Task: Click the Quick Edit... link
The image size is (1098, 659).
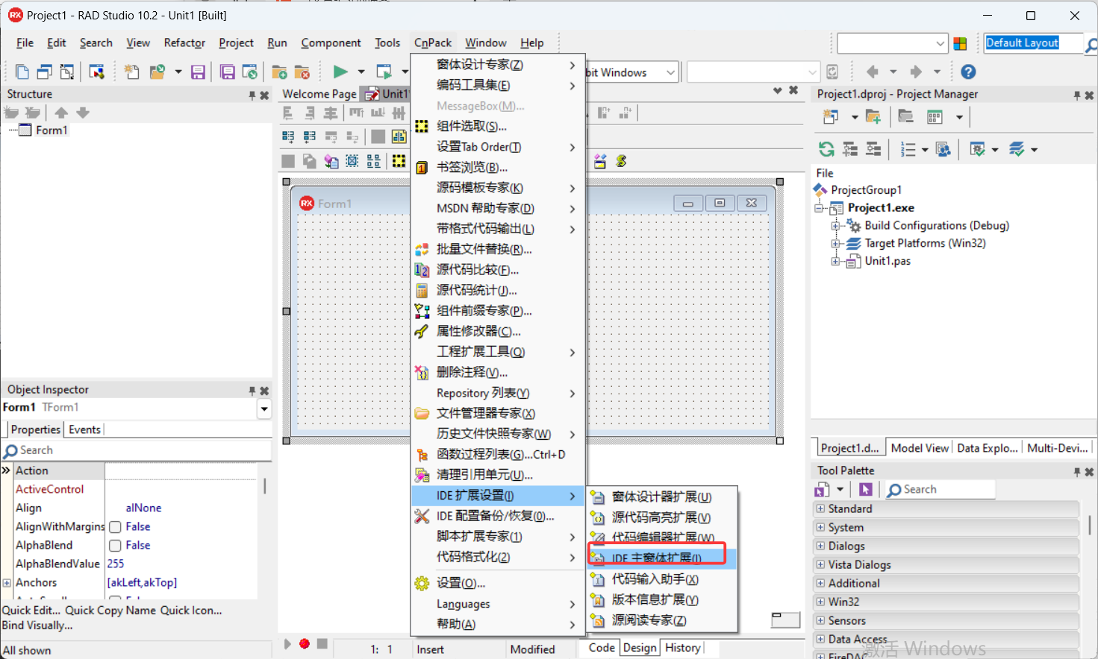Action: 31,611
